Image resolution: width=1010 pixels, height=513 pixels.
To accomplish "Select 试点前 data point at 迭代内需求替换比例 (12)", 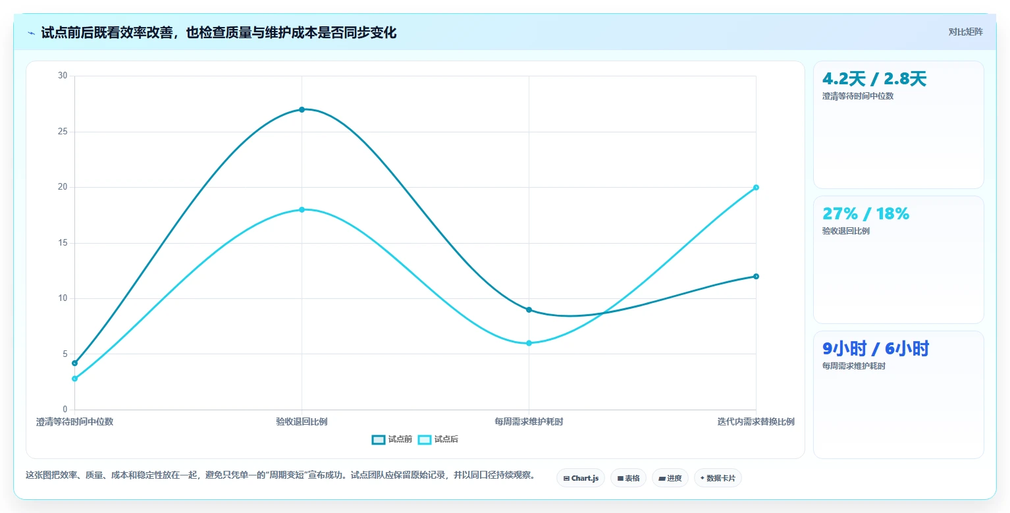I will (x=756, y=276).
